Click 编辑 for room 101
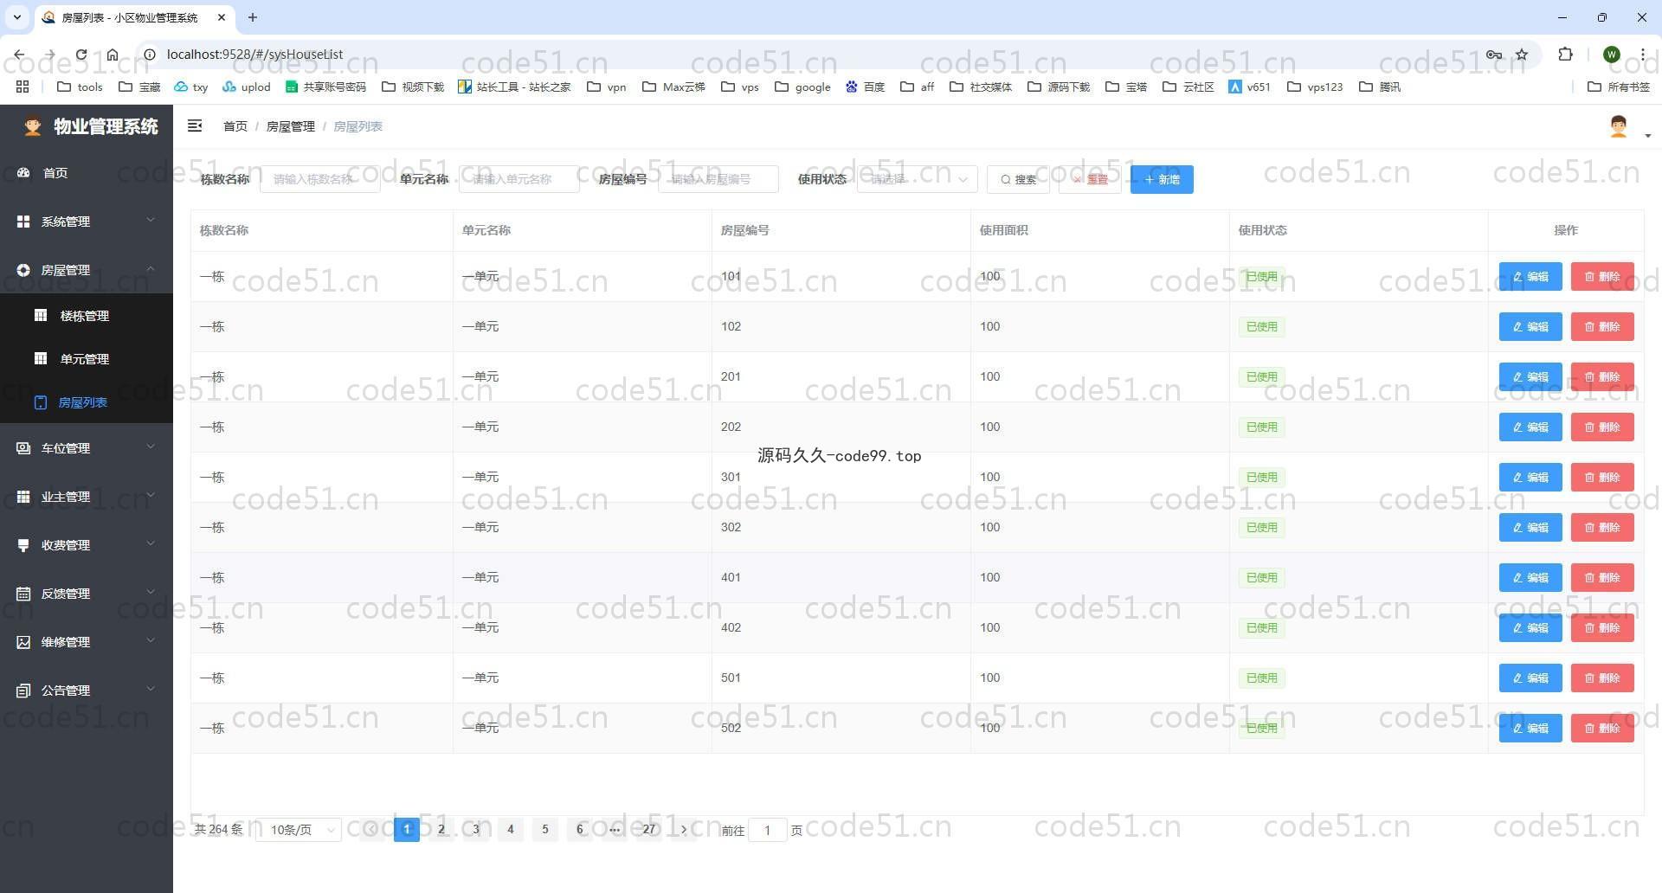Viewport: 1662px width, 893px height. 1530,277
